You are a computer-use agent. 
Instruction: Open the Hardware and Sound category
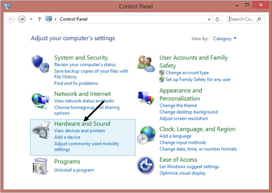tap(82, 124)
